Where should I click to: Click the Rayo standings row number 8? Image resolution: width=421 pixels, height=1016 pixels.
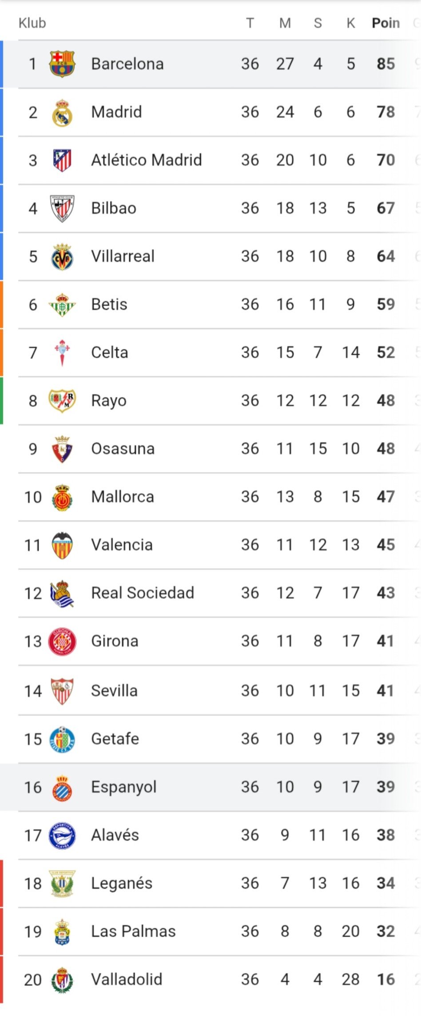pos(33,401)
